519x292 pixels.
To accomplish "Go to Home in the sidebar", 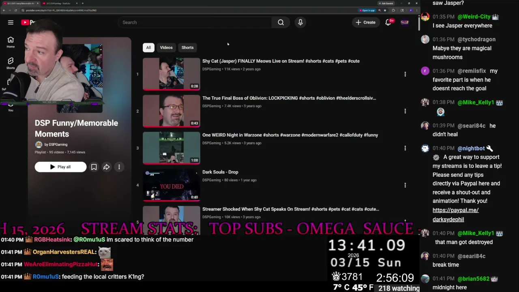I will (x=11, y=42).
